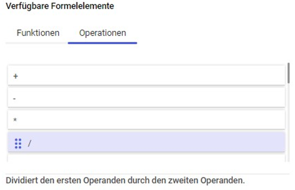Open the Operationen tab
Viewport: 295px width, 190px height.
coord(102,33)
